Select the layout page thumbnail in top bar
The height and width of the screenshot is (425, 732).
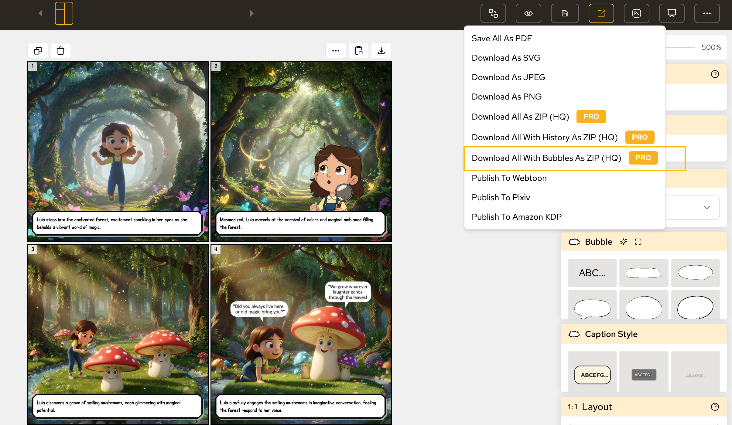point(64,13)
